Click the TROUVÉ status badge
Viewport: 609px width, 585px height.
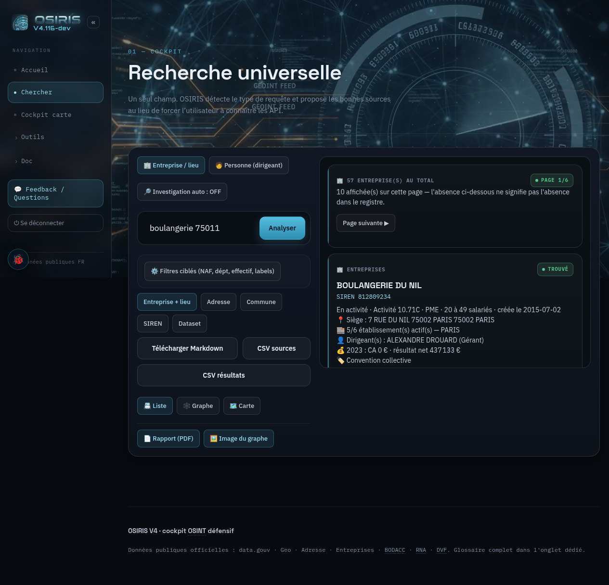click(x=555, y=269)
